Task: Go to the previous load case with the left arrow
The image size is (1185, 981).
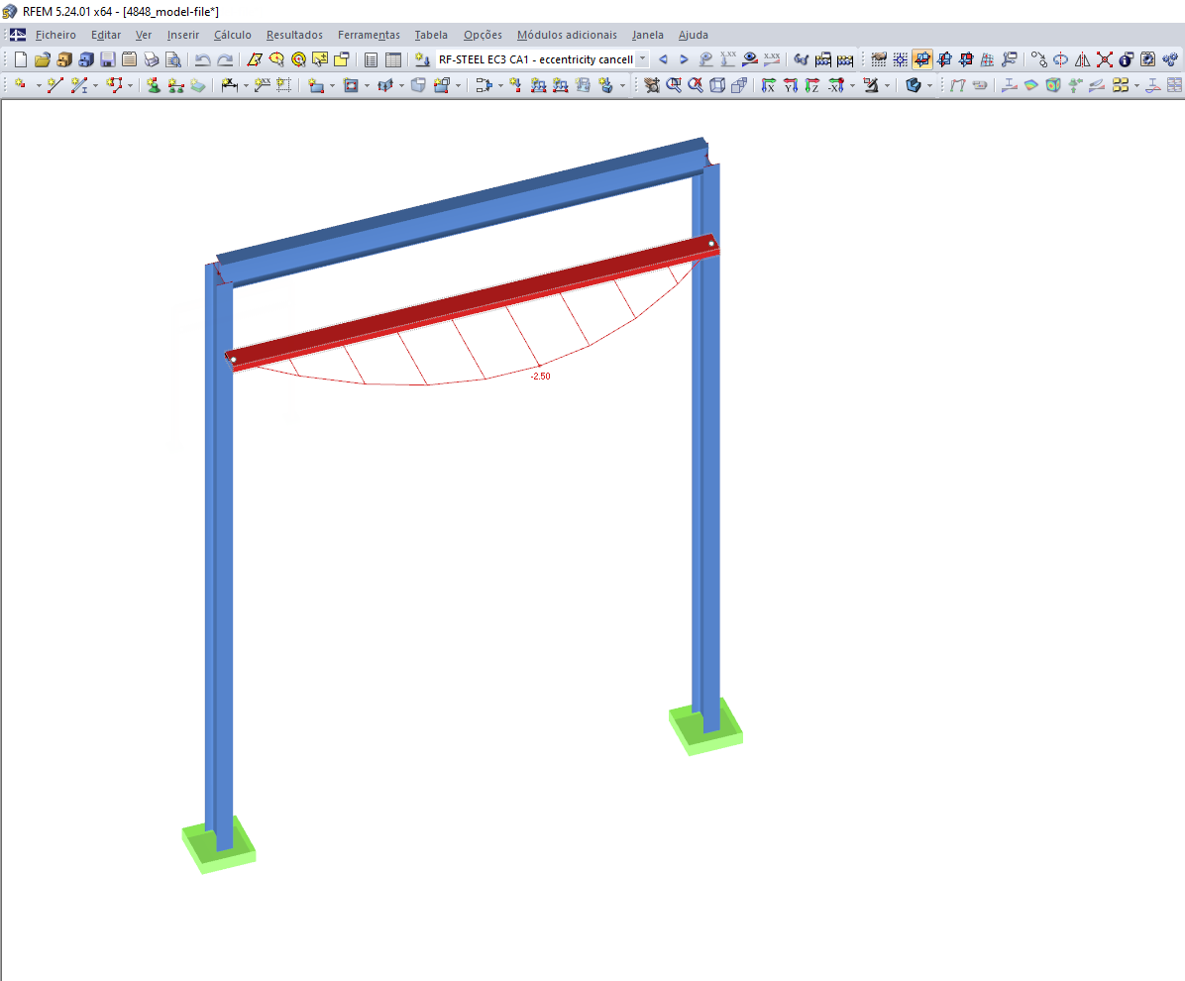Action: pyautogui.click(x=663, y=58)
